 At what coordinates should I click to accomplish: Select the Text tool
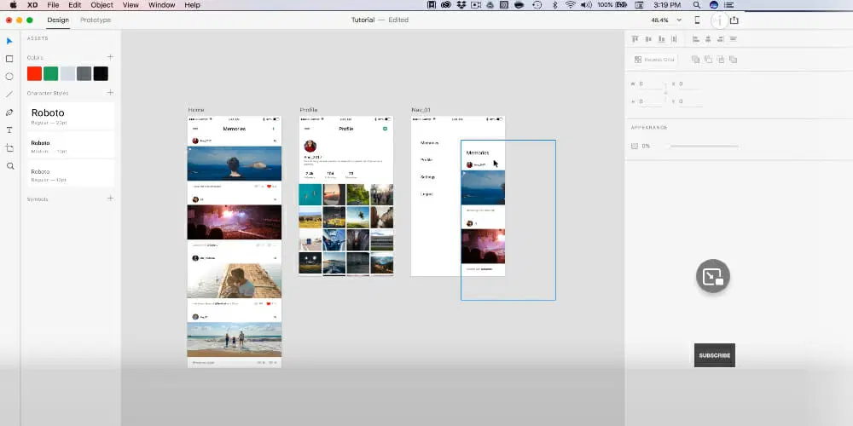9,130
